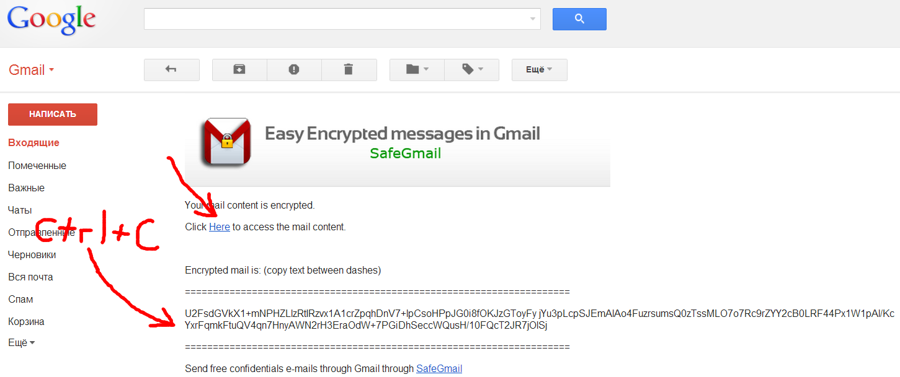The image size is (900, 377).
Task: Click the blue search magnifier button
Action: (x=579, y=19)
